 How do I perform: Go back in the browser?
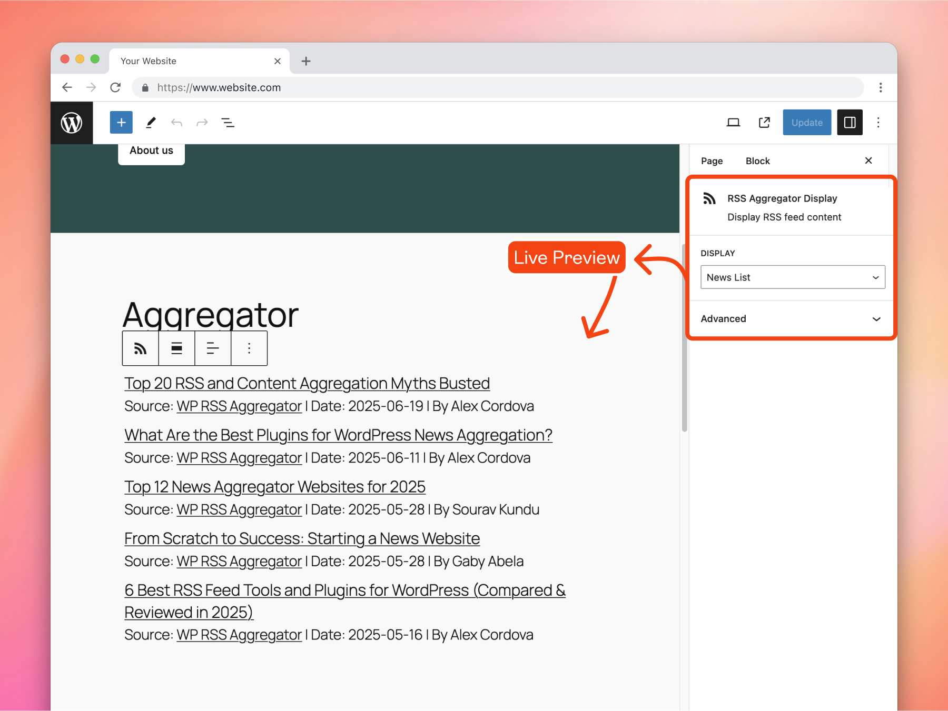click(67, 87)
